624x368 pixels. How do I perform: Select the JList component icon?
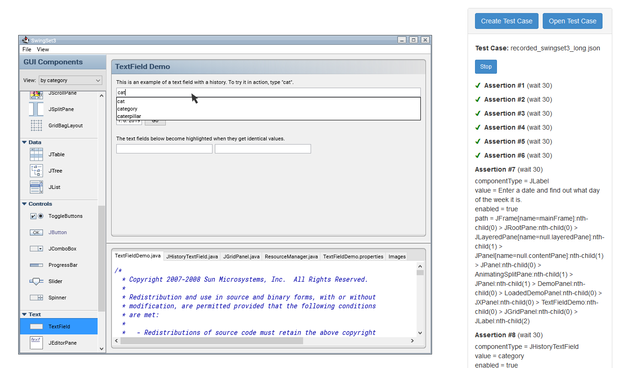point(36,187)
